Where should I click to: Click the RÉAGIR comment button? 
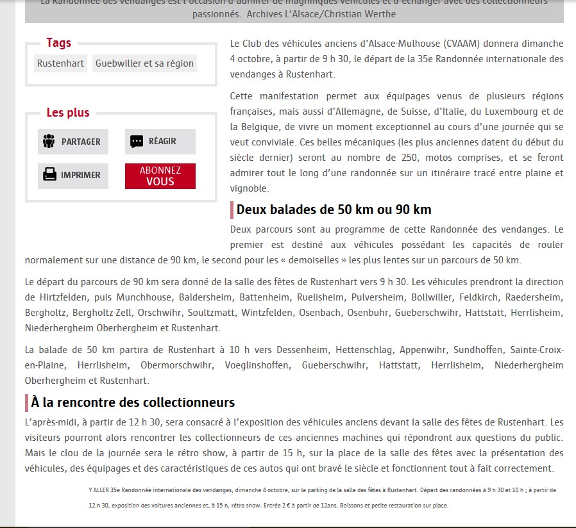(160, 142)
